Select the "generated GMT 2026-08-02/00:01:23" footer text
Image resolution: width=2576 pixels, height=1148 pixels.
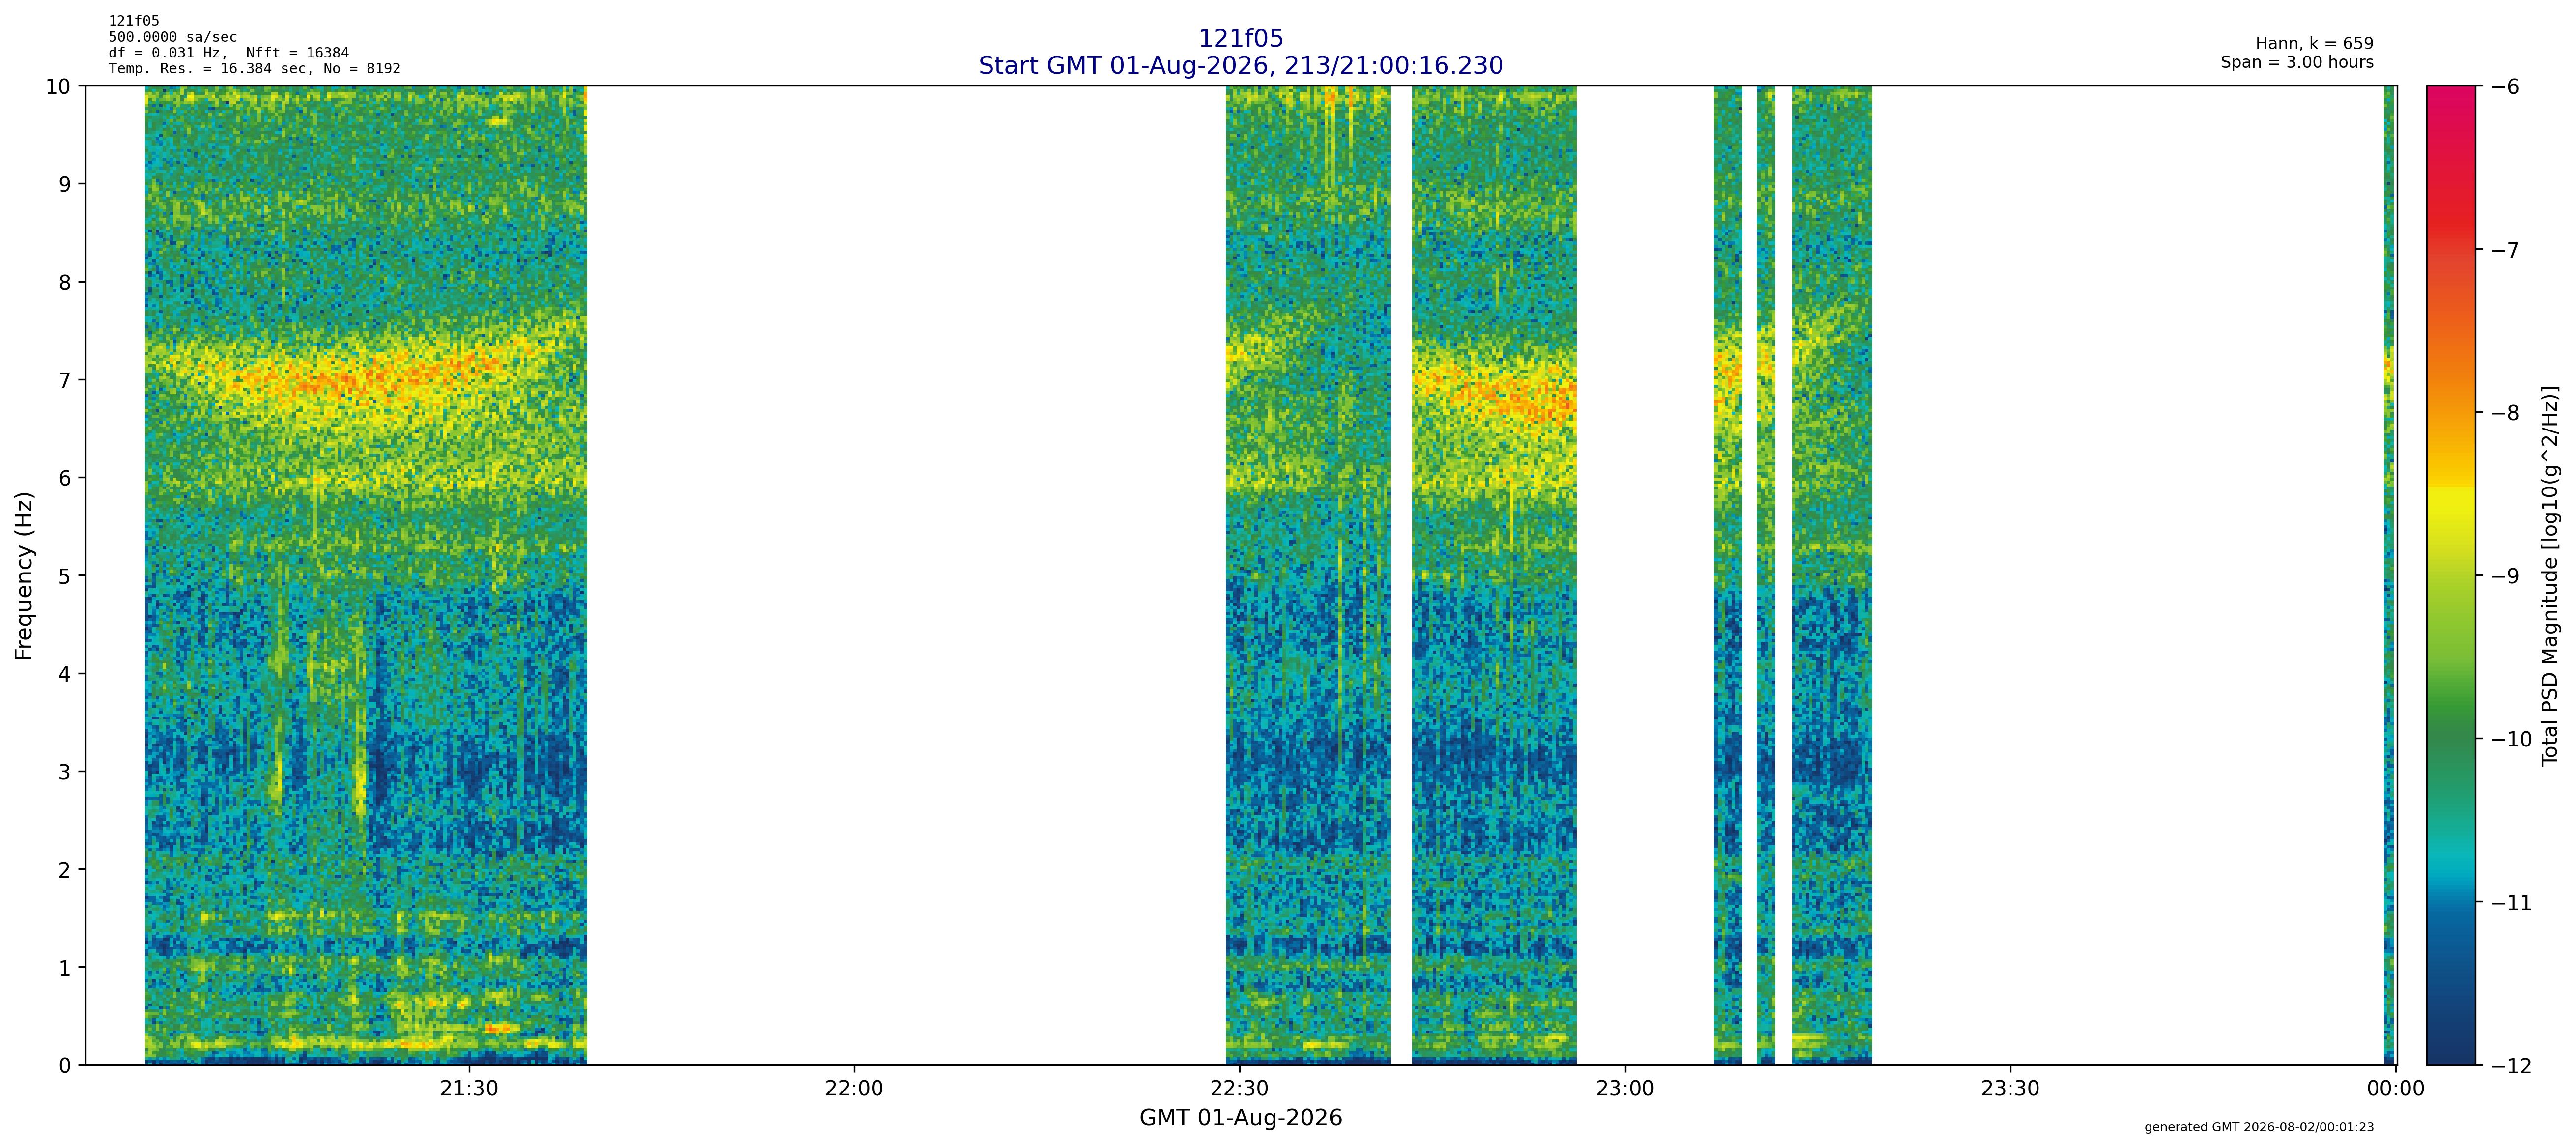(2259, 1127)
